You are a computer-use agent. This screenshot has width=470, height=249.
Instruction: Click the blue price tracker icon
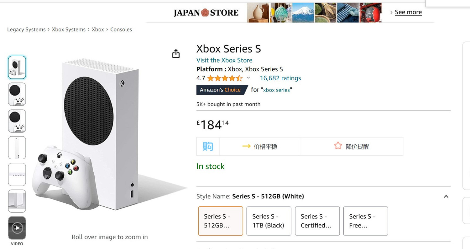tap(208, 146)
